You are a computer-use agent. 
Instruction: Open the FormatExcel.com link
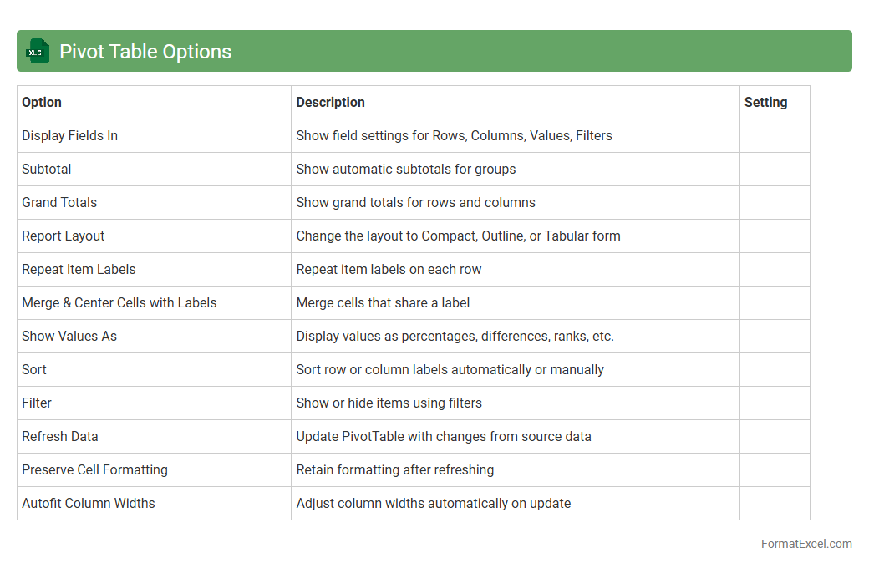[x=805, y=544]
